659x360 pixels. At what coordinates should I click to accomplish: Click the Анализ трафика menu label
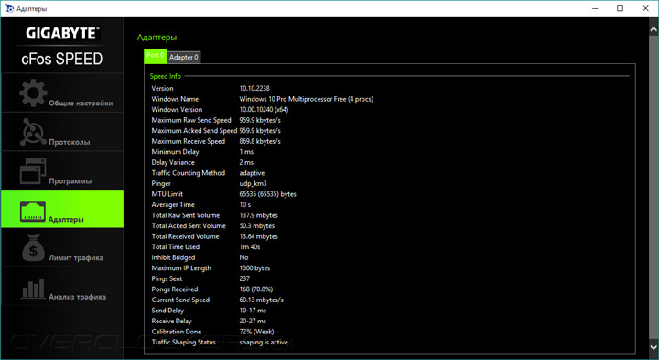click(x=77, y=297)
